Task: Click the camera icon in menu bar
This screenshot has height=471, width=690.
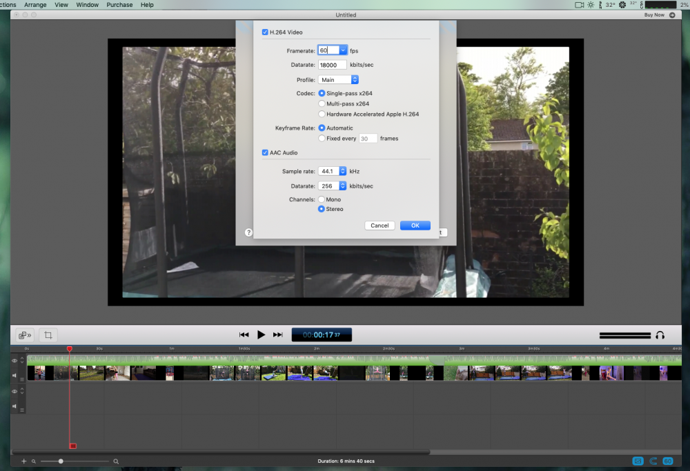Action: (x=579, y=5)
